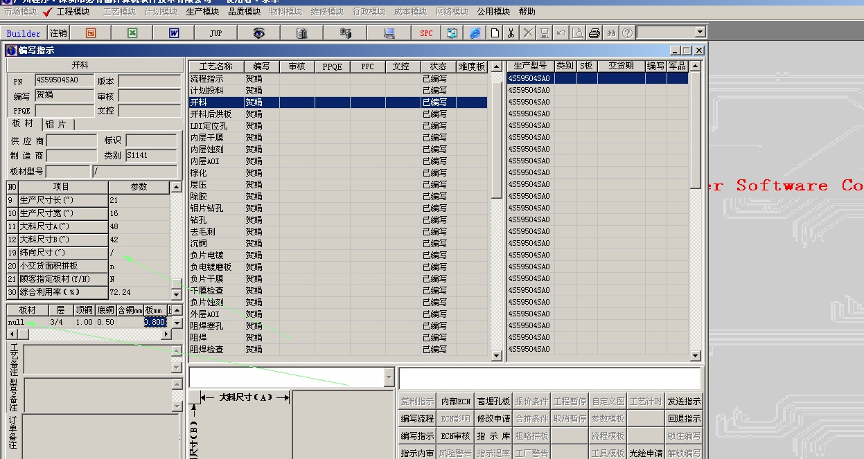Open the print preview icon
Viewport: 864px width, 459px height.
tap(578, 33)
